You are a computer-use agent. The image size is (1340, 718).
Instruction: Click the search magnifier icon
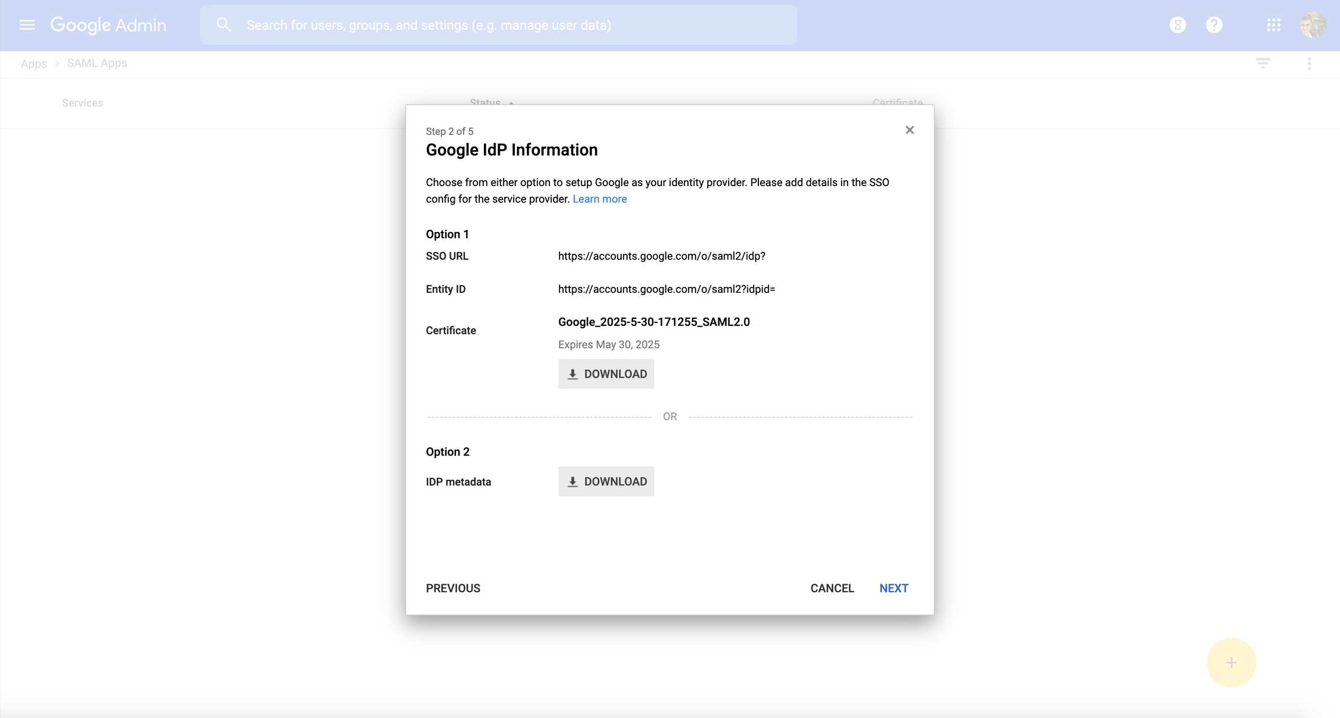point(224,25)
